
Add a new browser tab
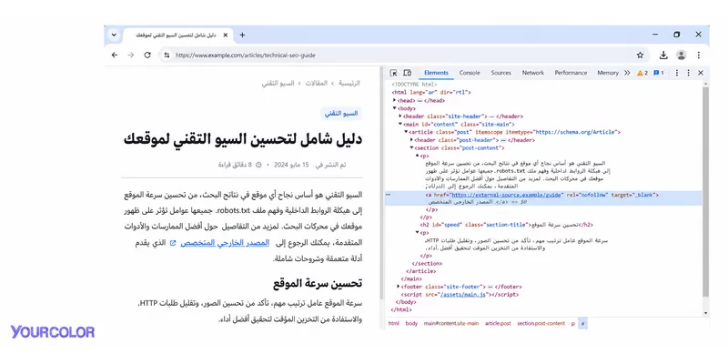point(242,35)
